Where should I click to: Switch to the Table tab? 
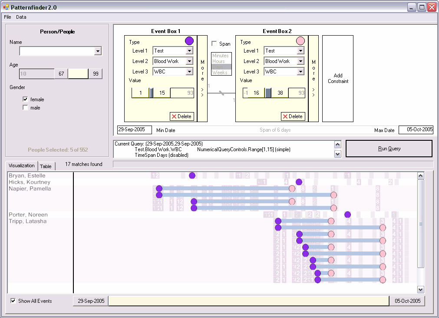coord(46,166)
